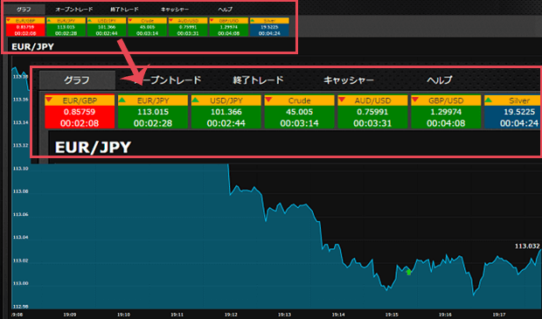The width and height of the screenshot is (542, 319).
Task: Select the enlarged EUR/JPY 113.015 trade tile
Action: coord(153,112)
